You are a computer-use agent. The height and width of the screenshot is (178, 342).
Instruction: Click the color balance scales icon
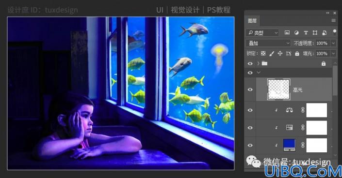coord(289,110)
